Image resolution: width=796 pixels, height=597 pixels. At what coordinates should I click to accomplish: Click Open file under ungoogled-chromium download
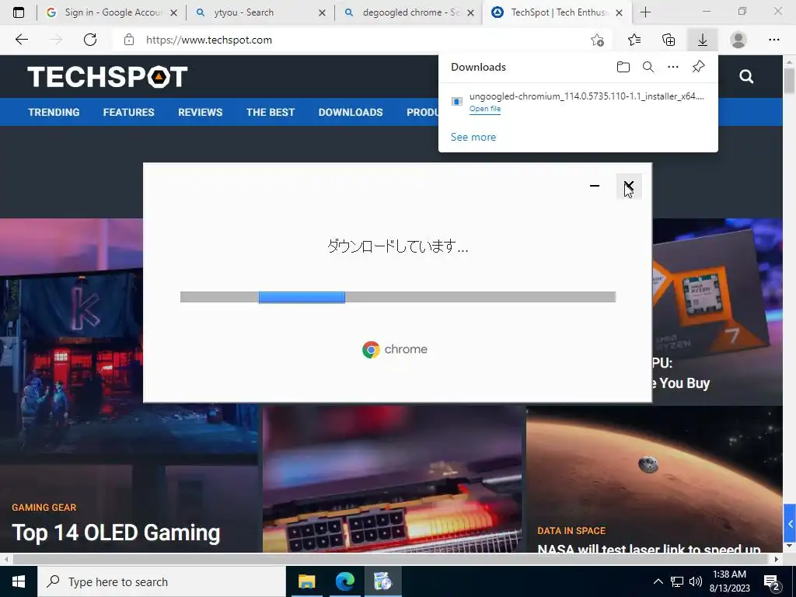click(485, 109)
